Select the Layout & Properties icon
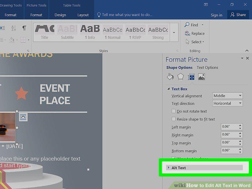 tap(191, 77)
